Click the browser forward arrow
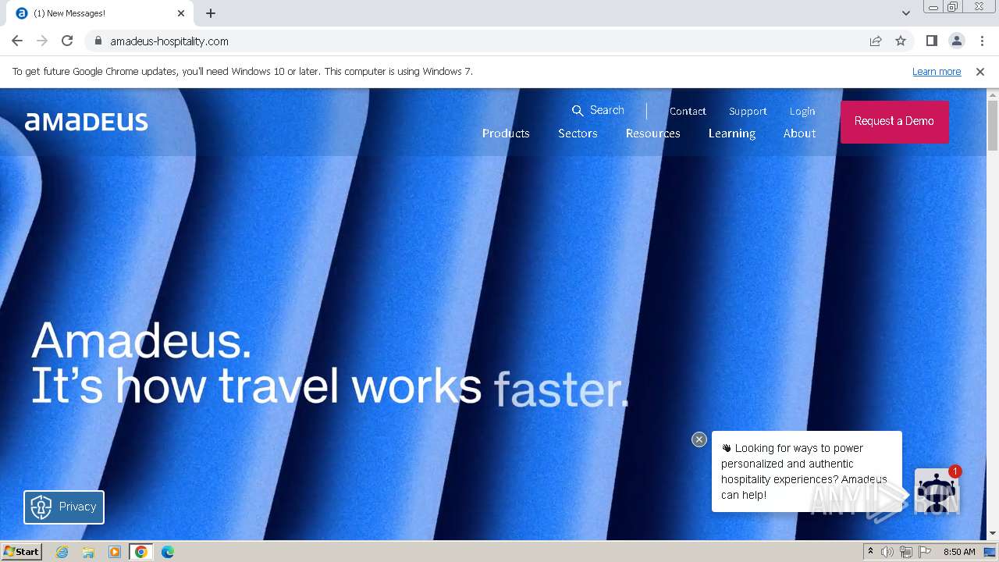This screenshot has width=999, height=562. pyautogui.click(x=42, y=41)
